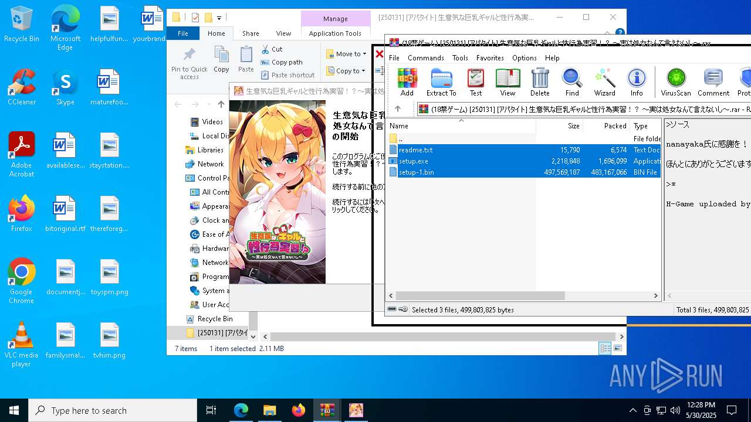Click the Test archive icon in WinRAR
The width and height of the screenshot is (751, 422).
pyautogui.click(x=475, y=82)
